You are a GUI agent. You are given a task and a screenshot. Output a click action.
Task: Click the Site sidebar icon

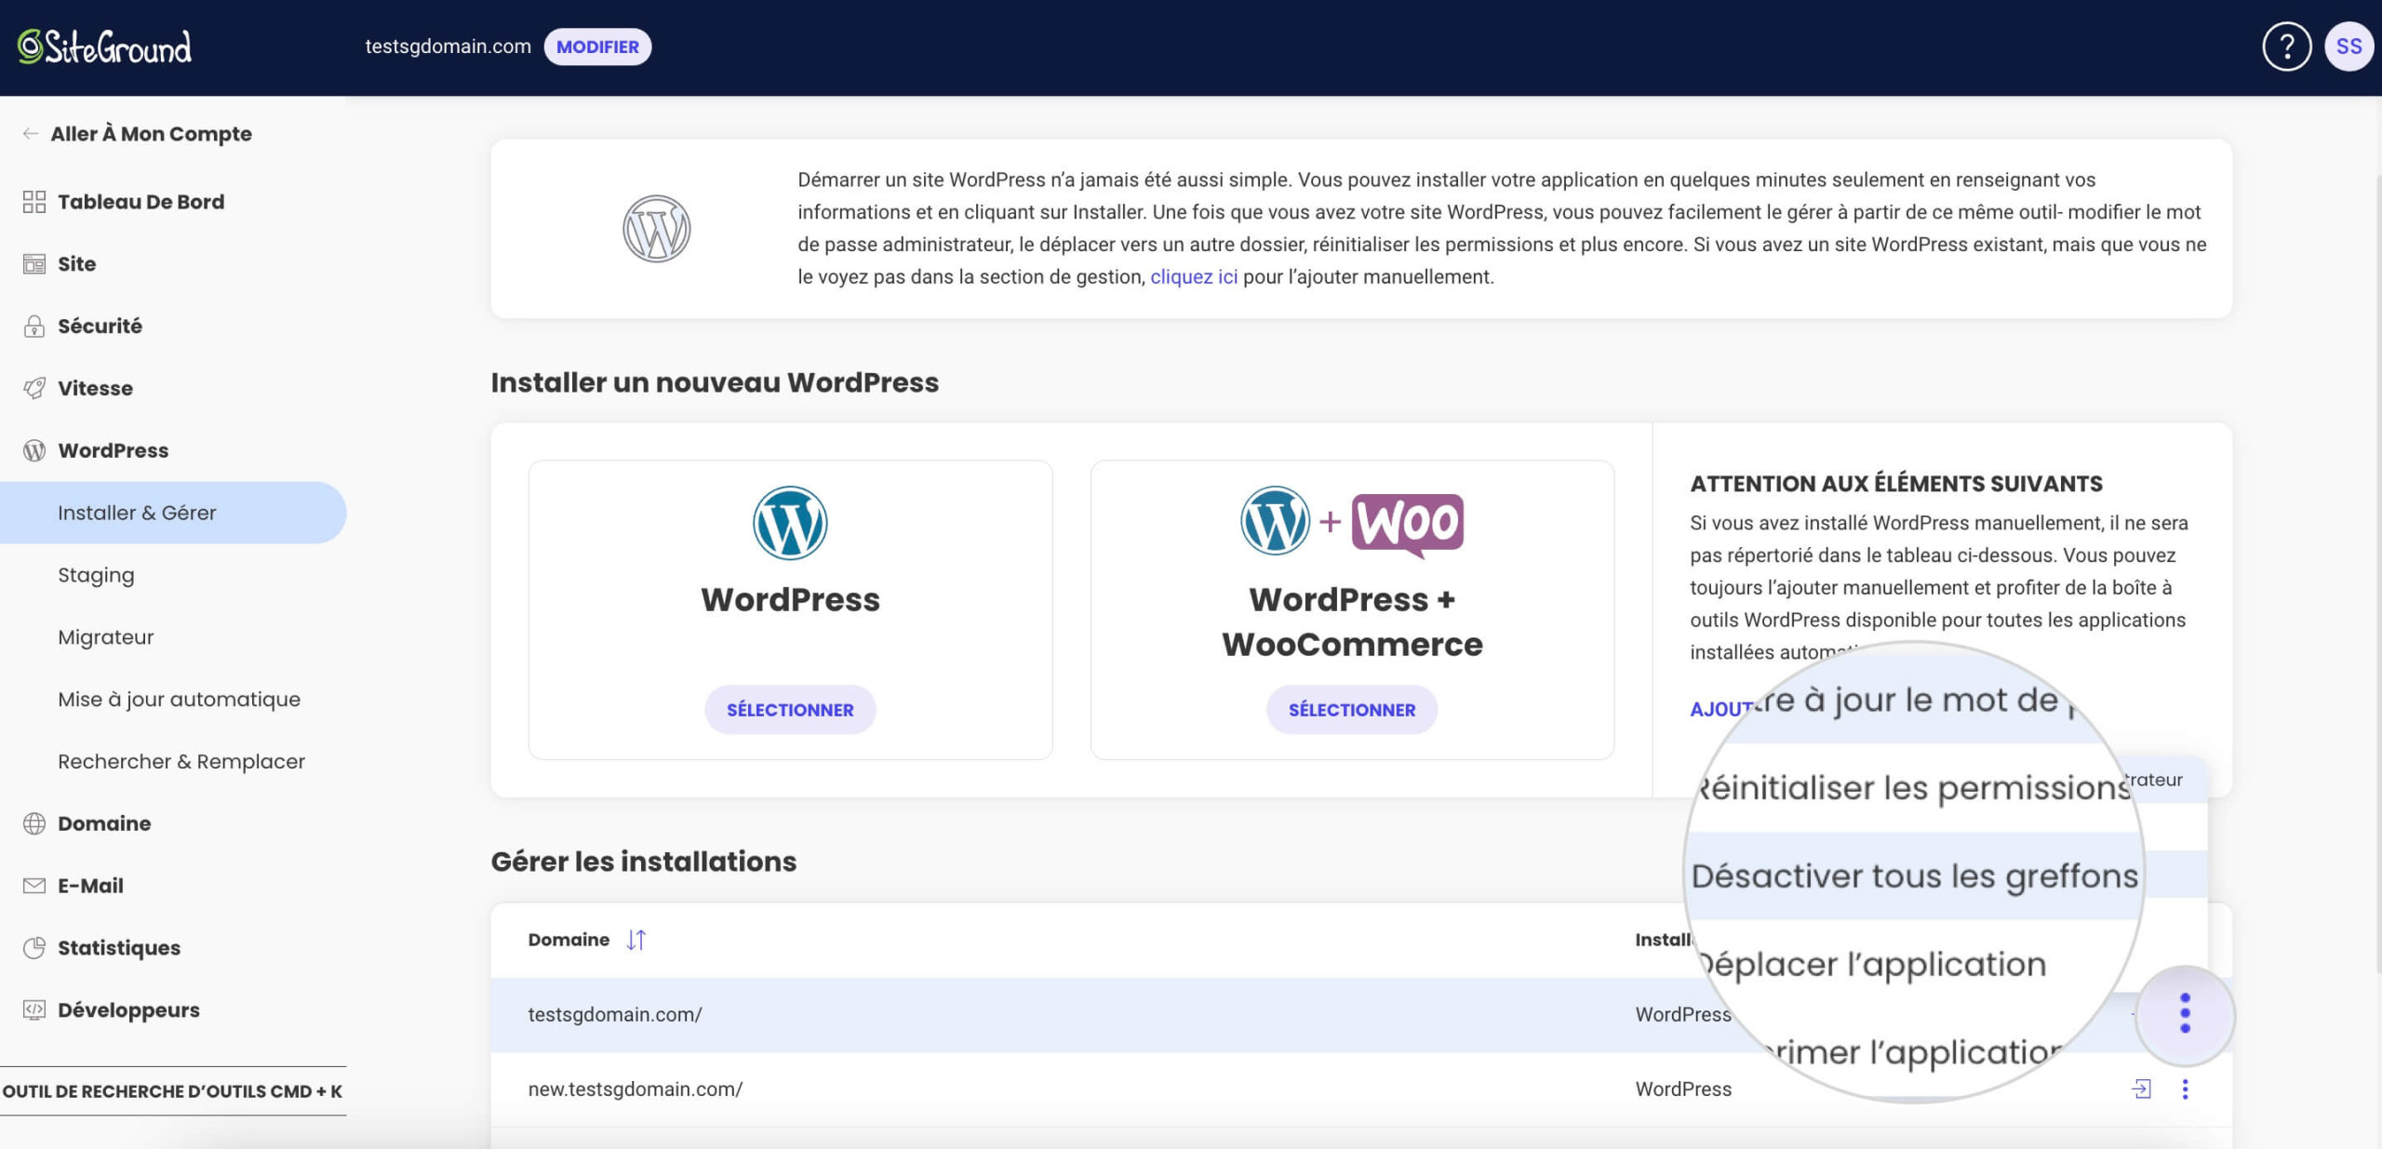34,264
